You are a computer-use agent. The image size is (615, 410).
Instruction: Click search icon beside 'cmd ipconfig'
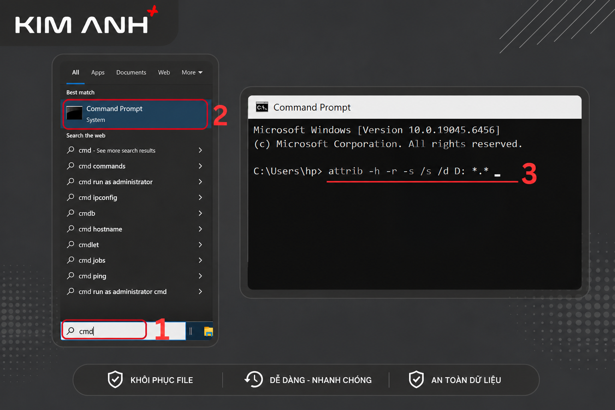tap(71, 197)
